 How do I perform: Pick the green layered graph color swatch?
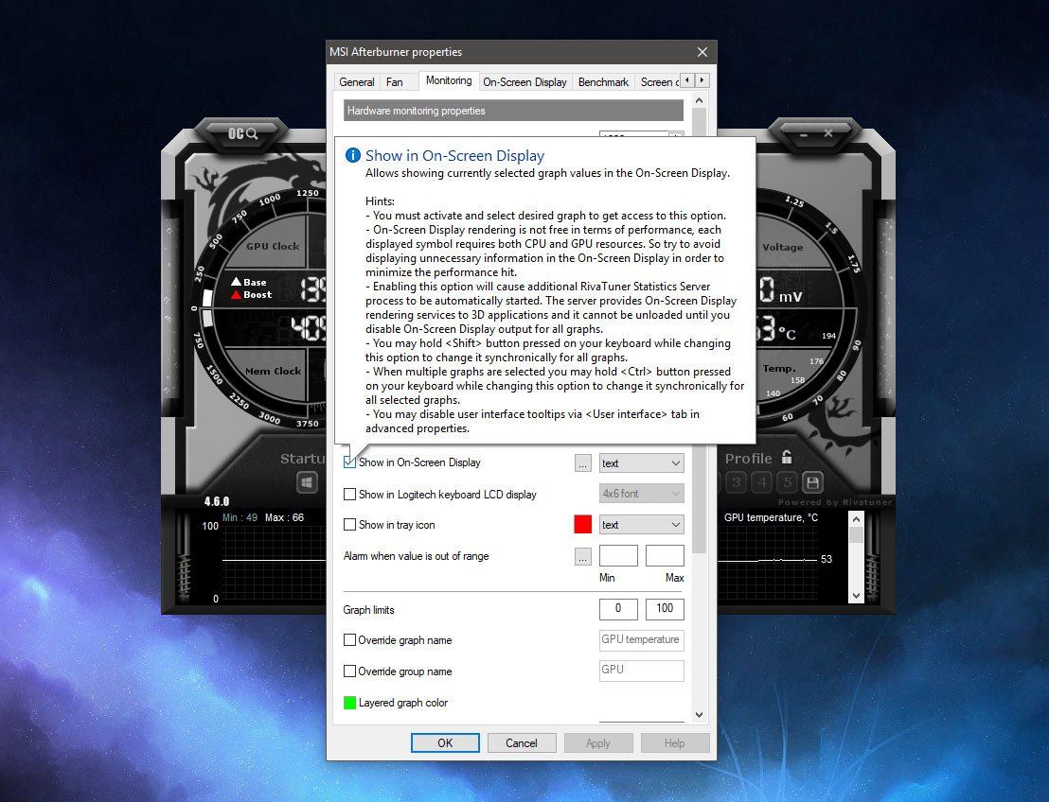pos(349,703)
